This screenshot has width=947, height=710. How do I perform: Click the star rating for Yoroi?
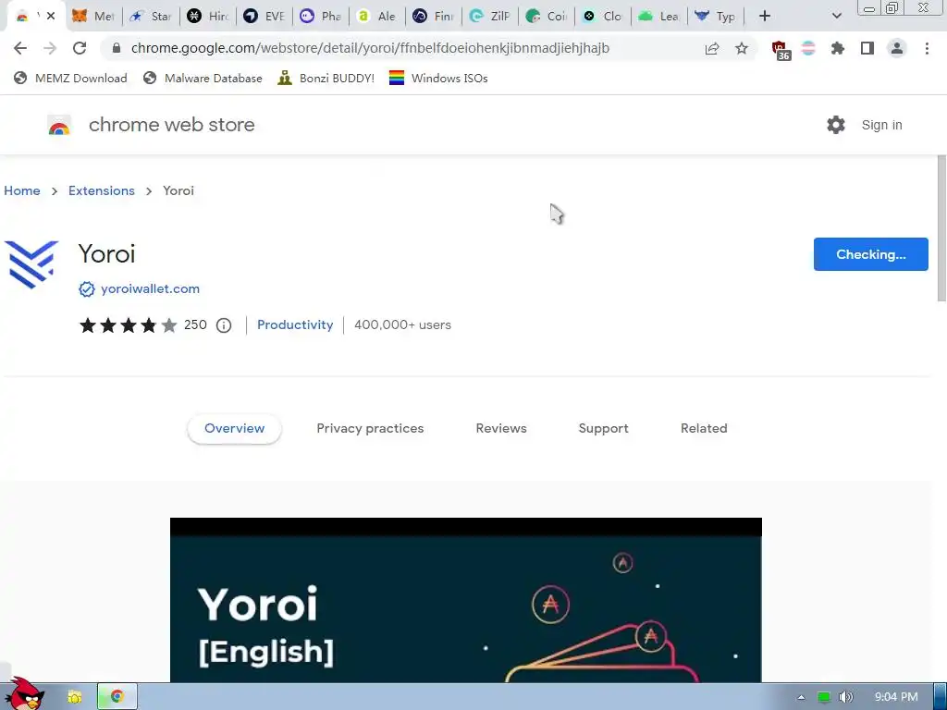[x=128, y=325]
